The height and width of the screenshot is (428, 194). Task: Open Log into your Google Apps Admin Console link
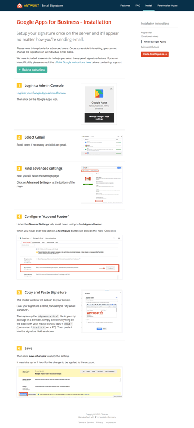[x=41, y=93]
